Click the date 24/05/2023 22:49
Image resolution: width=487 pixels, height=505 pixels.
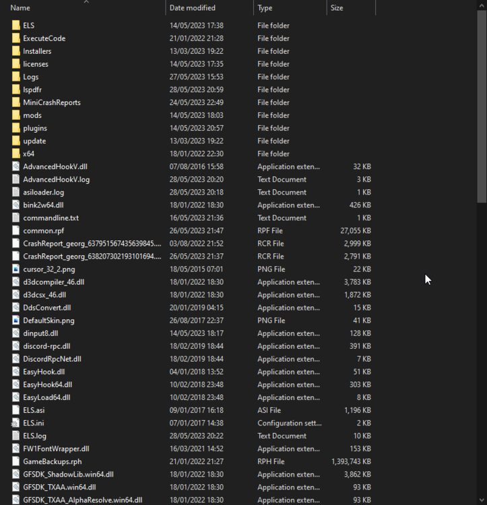197,102
